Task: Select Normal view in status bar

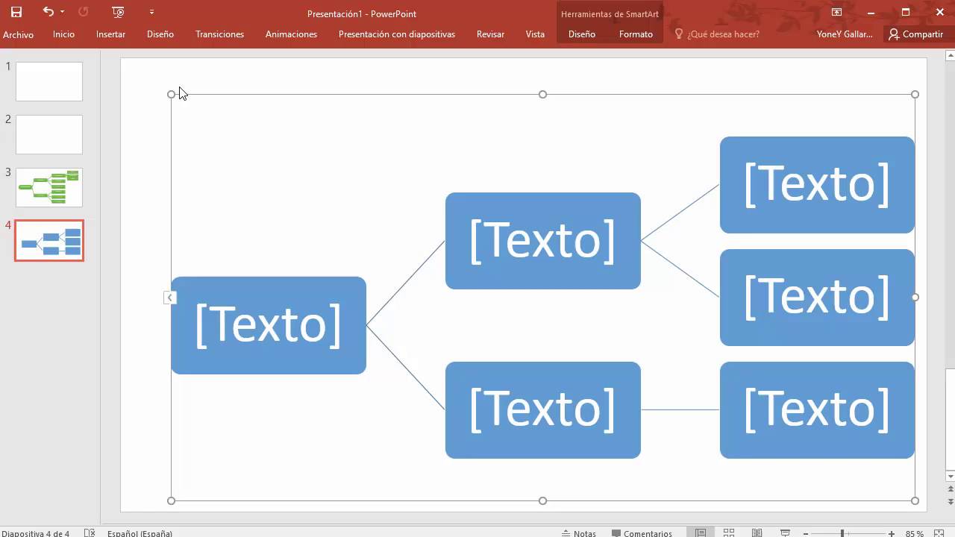Action: coord(701,533)
